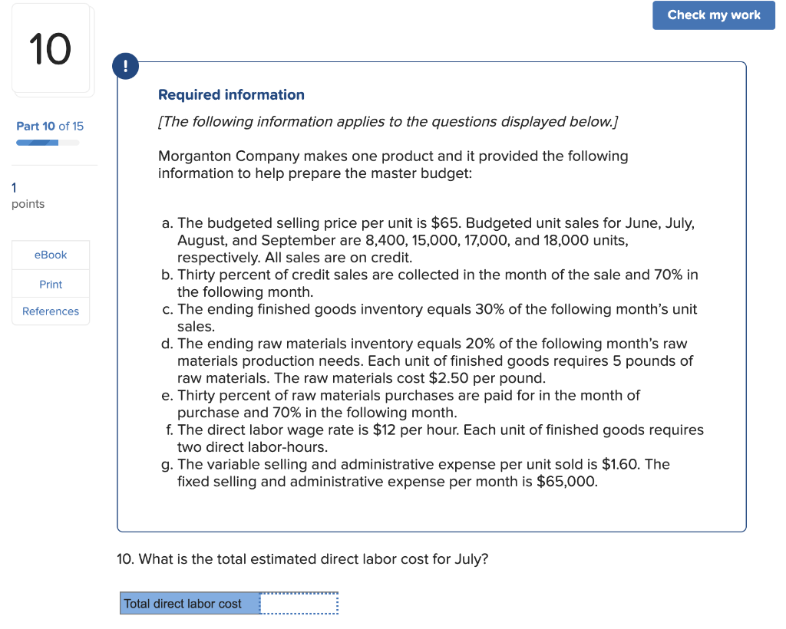Viewport: 786px width, 629px height.
Task: Click the Part 10 of 15 text
Action: pos(49,126)
